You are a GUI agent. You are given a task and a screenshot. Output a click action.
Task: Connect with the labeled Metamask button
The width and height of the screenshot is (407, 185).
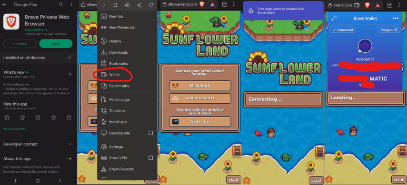200,86
